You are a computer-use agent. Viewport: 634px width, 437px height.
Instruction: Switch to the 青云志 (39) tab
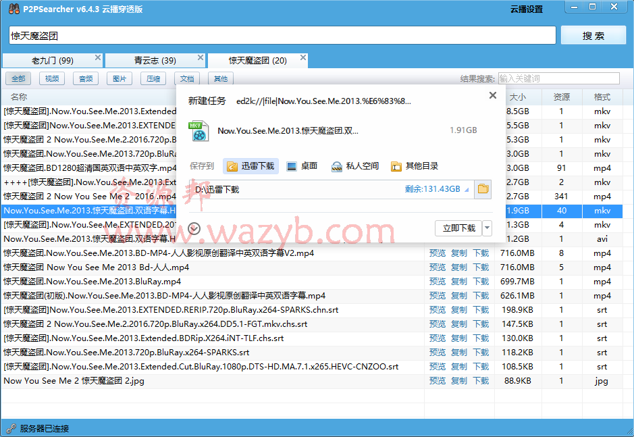click(155, 61)
